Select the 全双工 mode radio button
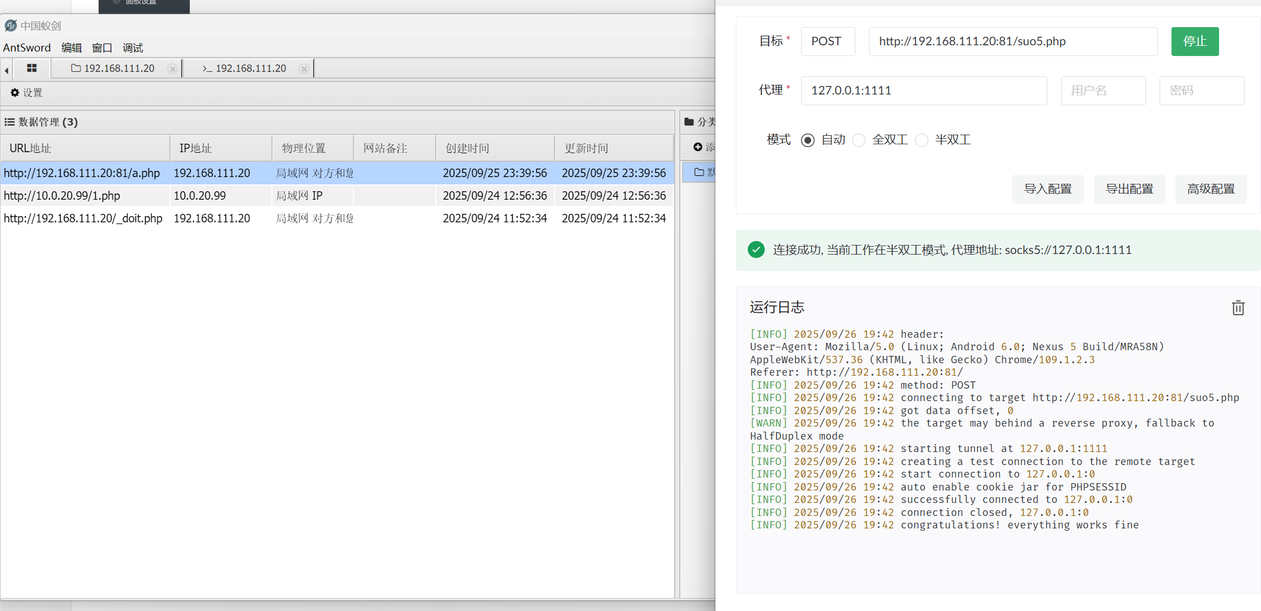1261x611 pixels. (859, 140)
